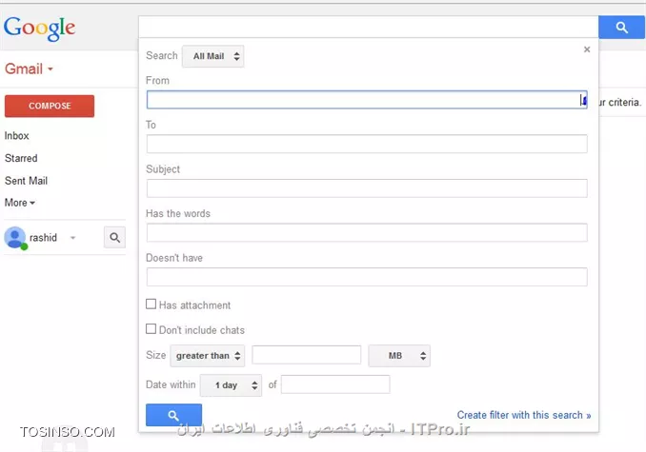Click into the Subject field

(x=367, y=188)
